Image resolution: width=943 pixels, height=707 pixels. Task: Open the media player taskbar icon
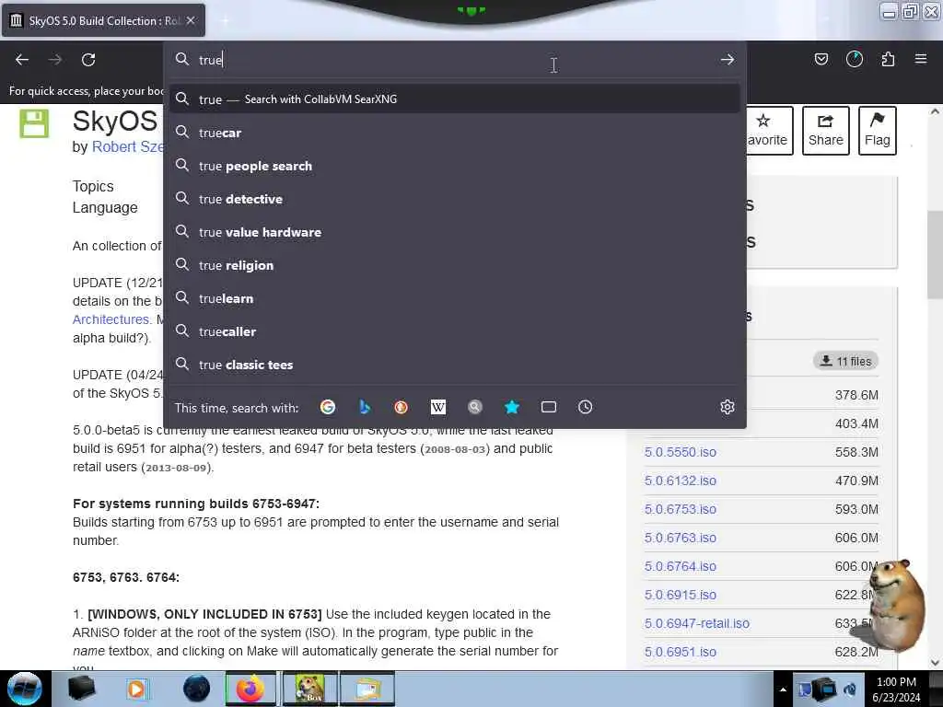pos(136,689)
